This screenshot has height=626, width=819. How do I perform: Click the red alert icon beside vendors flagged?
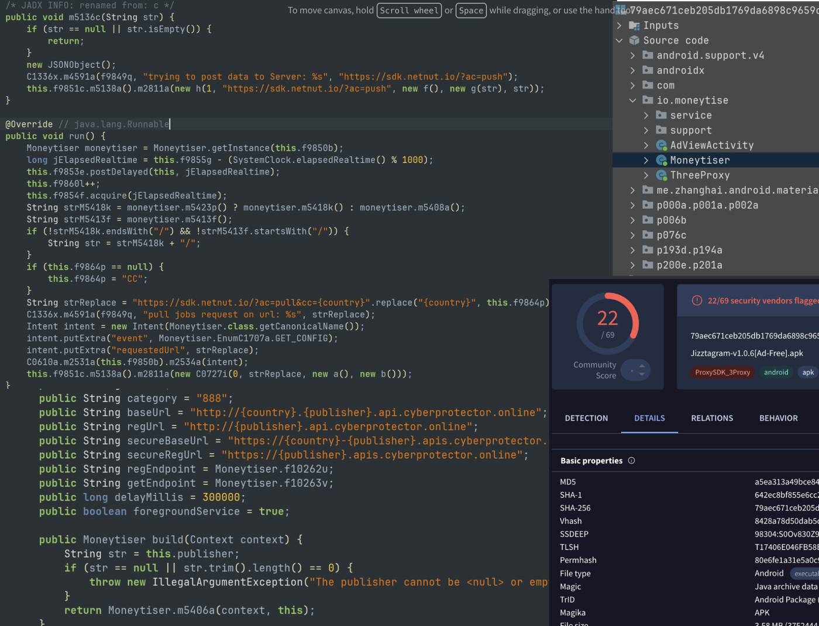pos(697,300)
